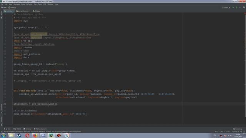
Task: Open the Window menu
Action: pyautogui.click(x=50, y=4)
